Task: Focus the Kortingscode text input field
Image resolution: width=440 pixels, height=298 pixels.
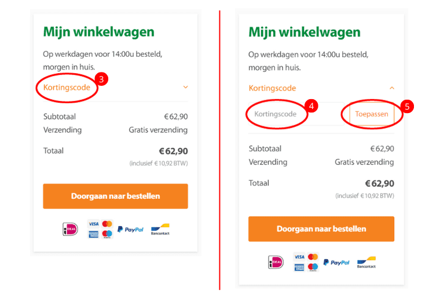Action: pos(296,114)
